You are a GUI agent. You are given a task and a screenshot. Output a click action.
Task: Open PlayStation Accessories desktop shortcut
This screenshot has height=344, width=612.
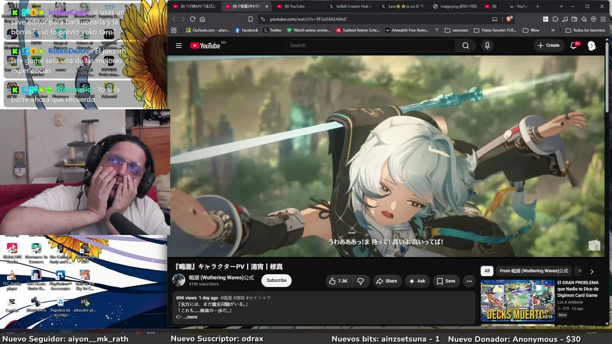point(60,281)
